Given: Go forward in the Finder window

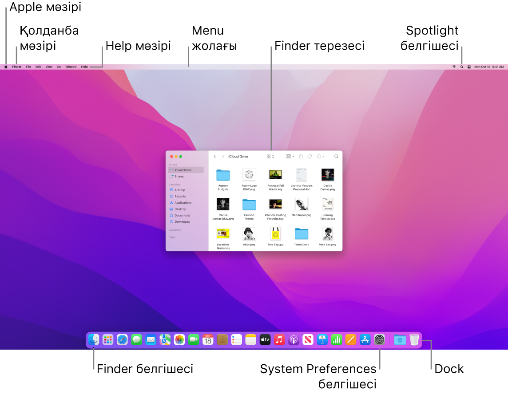Looking at the screenshot, I should click(x=222, y=156).
